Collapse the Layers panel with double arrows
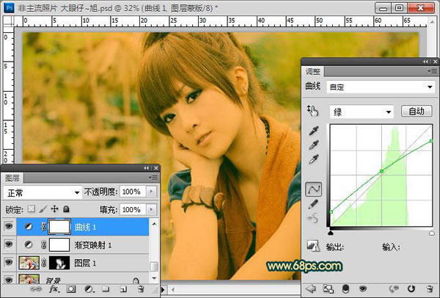This screenshot has height=298, width=440. 147,168
